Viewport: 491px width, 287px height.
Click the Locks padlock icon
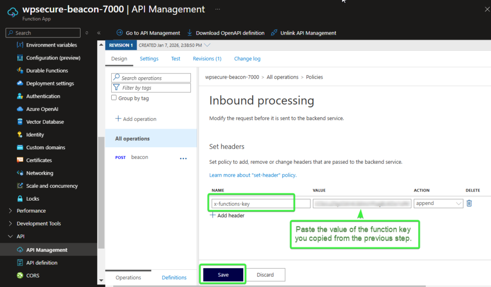(20, 199)
